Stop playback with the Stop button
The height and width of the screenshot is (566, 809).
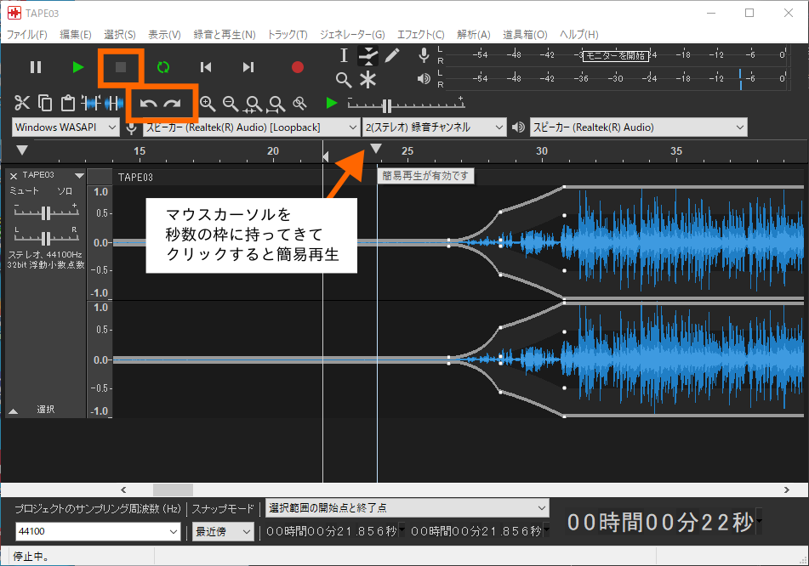click(121, 67)
